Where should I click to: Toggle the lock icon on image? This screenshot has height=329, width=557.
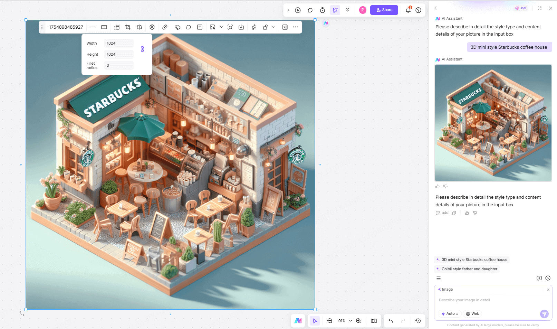(265, 27)
